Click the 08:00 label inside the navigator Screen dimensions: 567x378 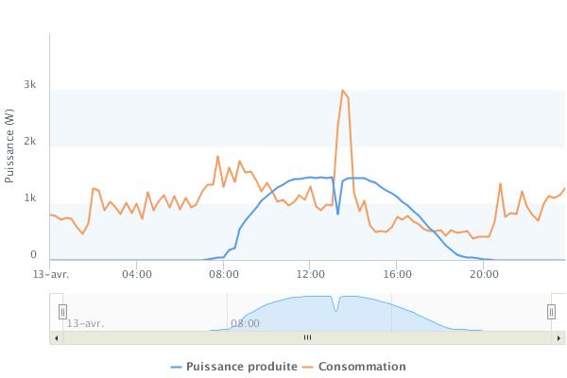point(245,323)
